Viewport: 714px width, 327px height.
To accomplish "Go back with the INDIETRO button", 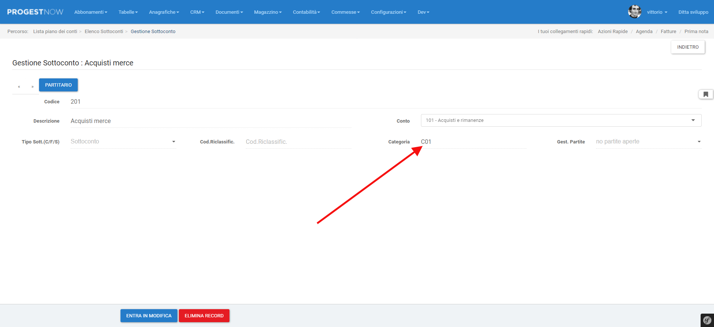I will click(x=688, y=47).
